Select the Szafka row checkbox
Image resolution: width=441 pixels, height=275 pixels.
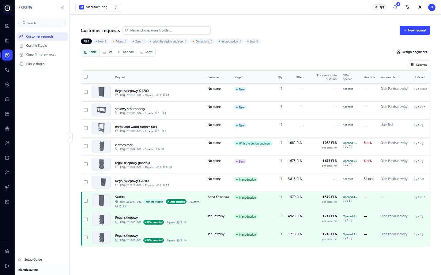tap(86, 201)
